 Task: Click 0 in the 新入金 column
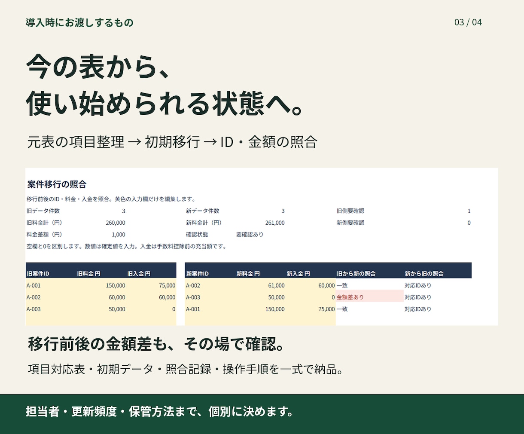(x=333, y=297)
